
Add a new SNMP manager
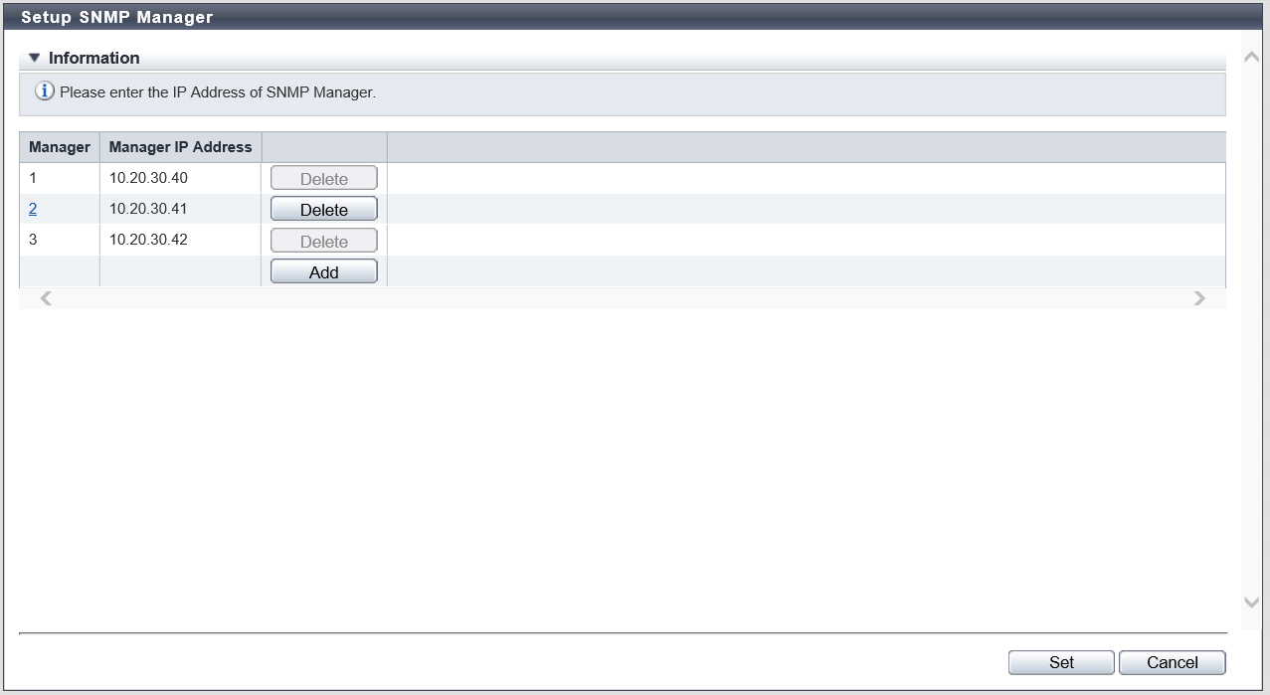[323, 272]
